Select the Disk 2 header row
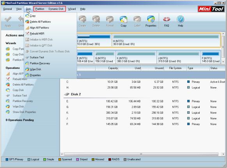The width and height of the screenshot is (227, 168). click(x=143, y=94)
